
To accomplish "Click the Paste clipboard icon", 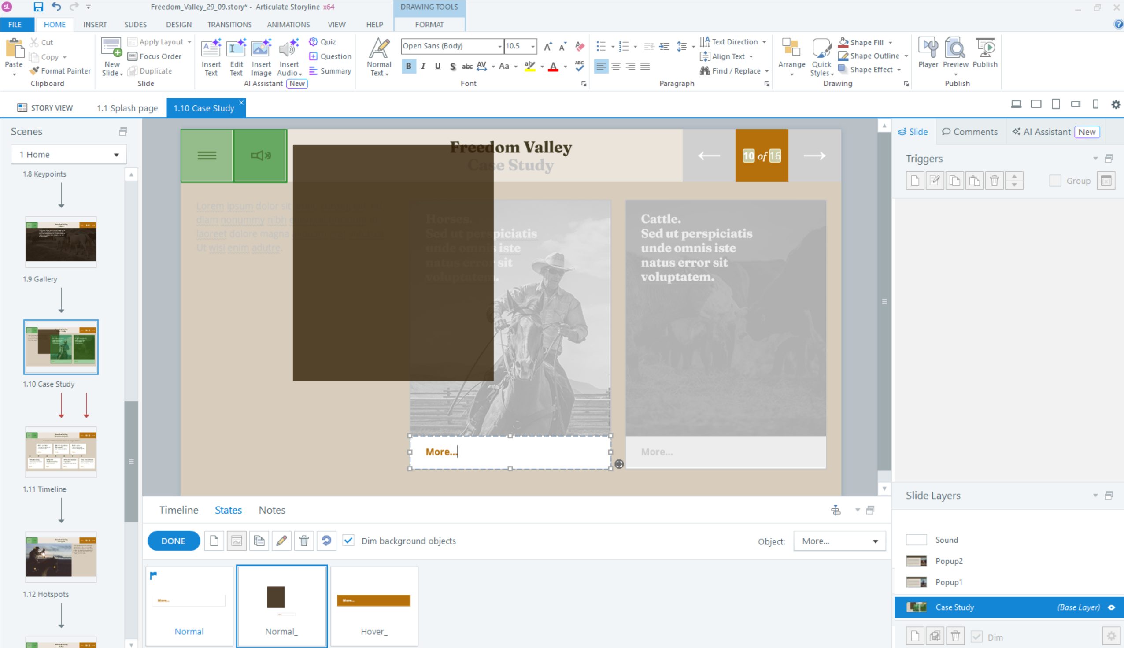I will click(x=14, y=49).
